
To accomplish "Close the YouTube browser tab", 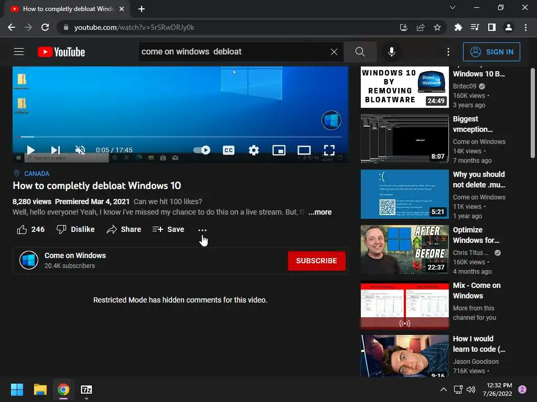I will [122, 9].
